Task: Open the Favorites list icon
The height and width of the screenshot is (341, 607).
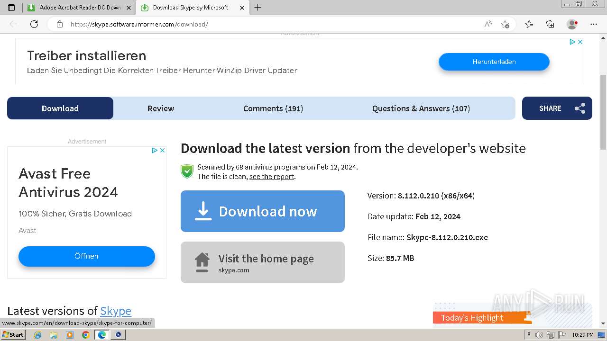Action: coord(529,24)
